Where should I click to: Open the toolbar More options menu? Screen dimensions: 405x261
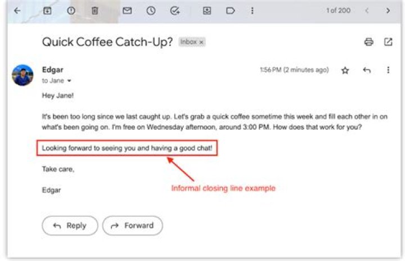coord(252,11)
